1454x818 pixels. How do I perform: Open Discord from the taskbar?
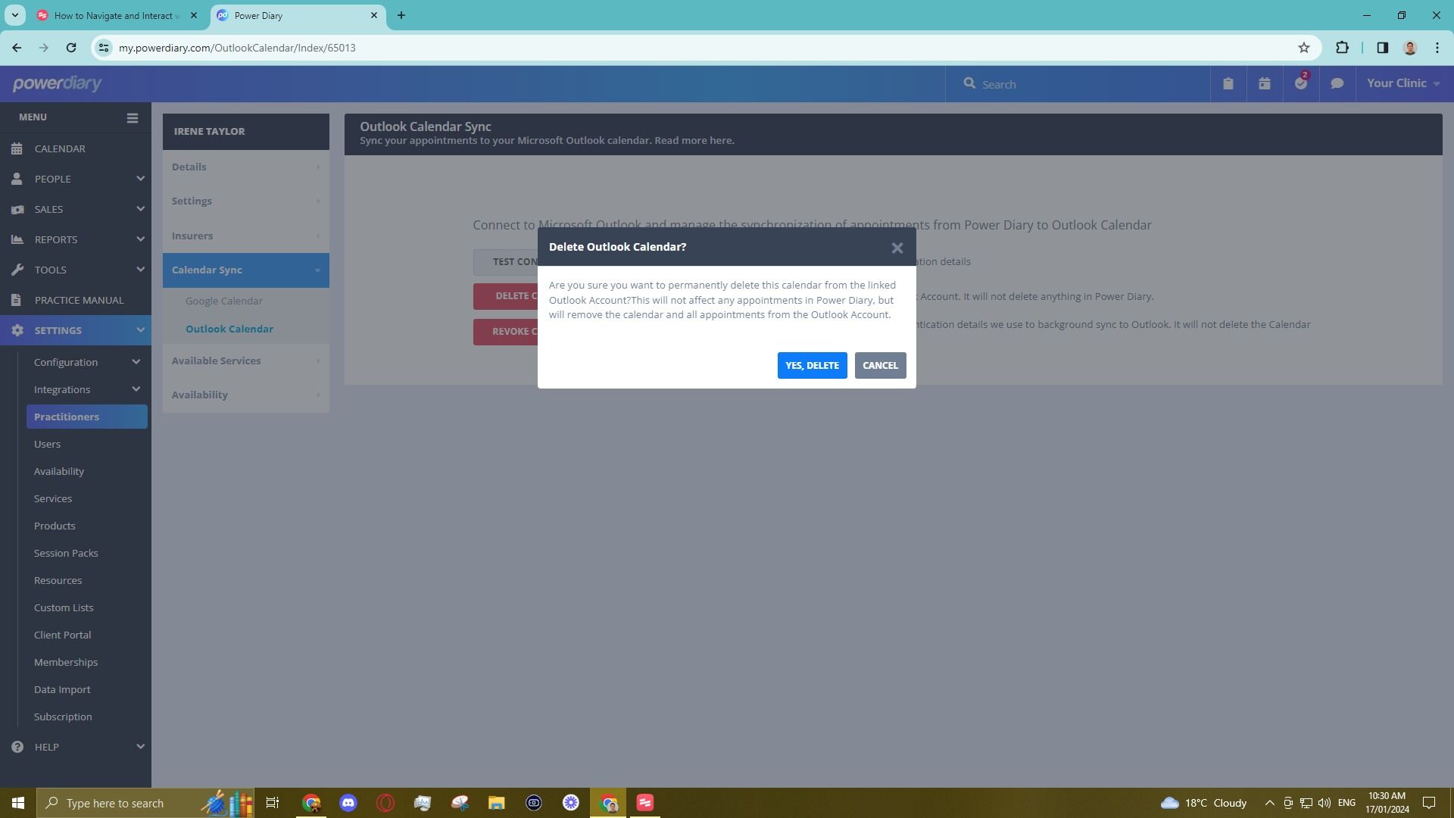point(348,803)
